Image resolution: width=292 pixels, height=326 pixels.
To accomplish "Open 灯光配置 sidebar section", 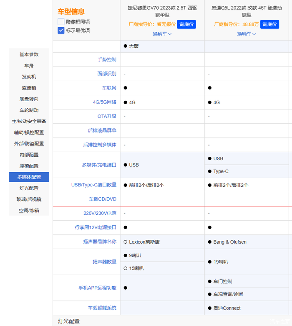I will coord(29,188).
